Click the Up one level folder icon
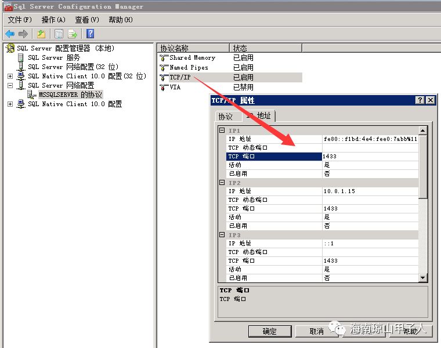This screenshot has height=348, width=441. [x=41, y=34]
